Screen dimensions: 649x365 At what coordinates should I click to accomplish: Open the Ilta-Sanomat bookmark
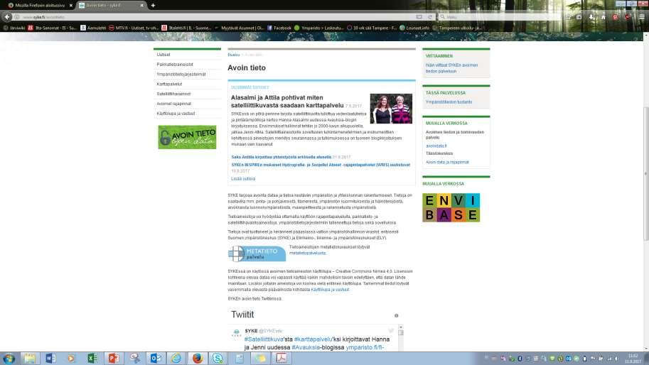52,28
